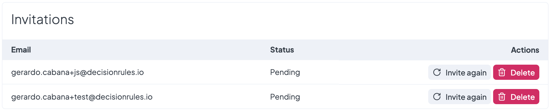Click the trash icon for gerardo.cabana+js invitation
Image resolution: width=551 pixels, height=112 pixels.
click(502, 72)
